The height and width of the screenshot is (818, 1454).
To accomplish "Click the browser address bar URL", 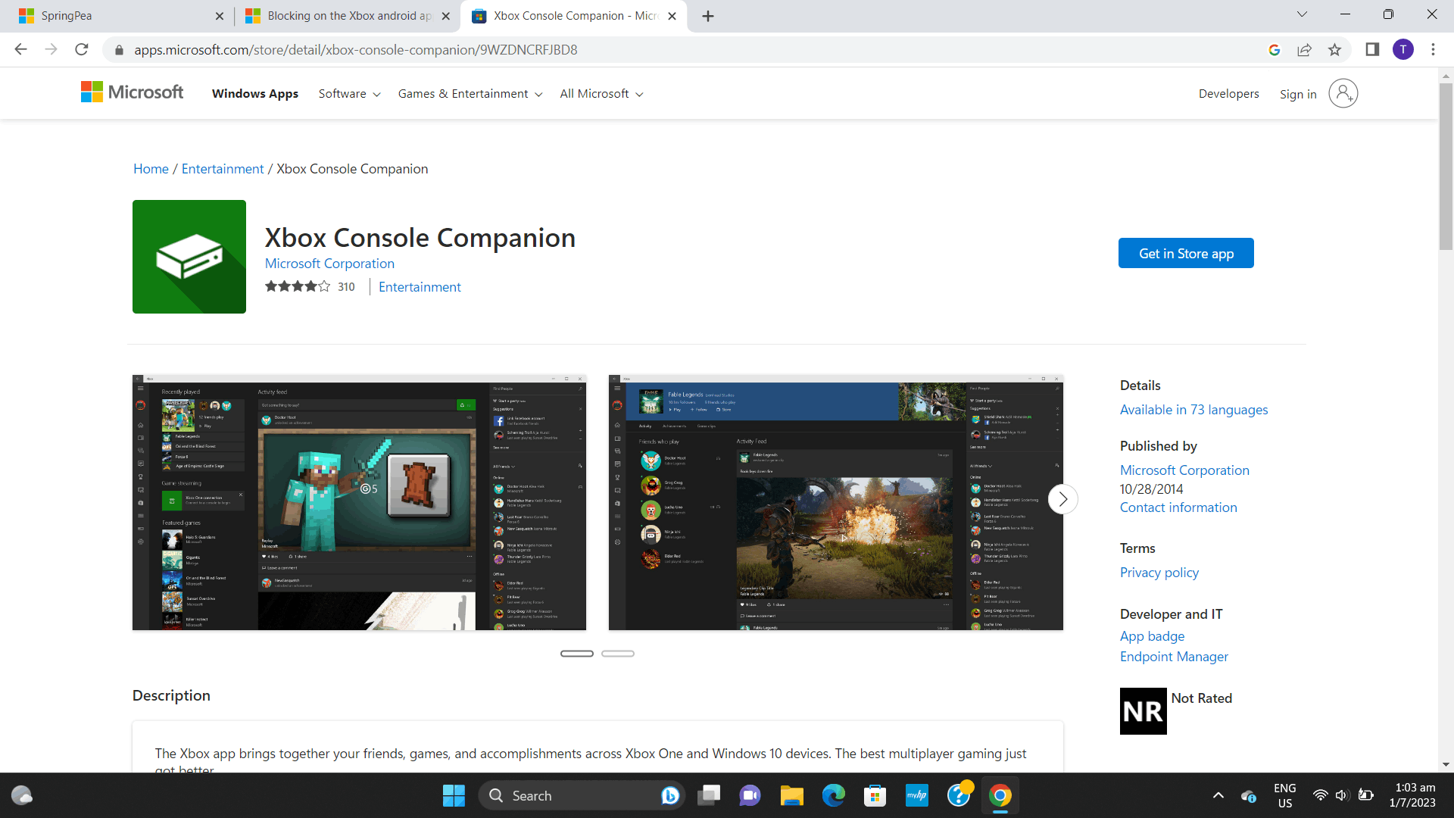I will (x=355, y=50).
